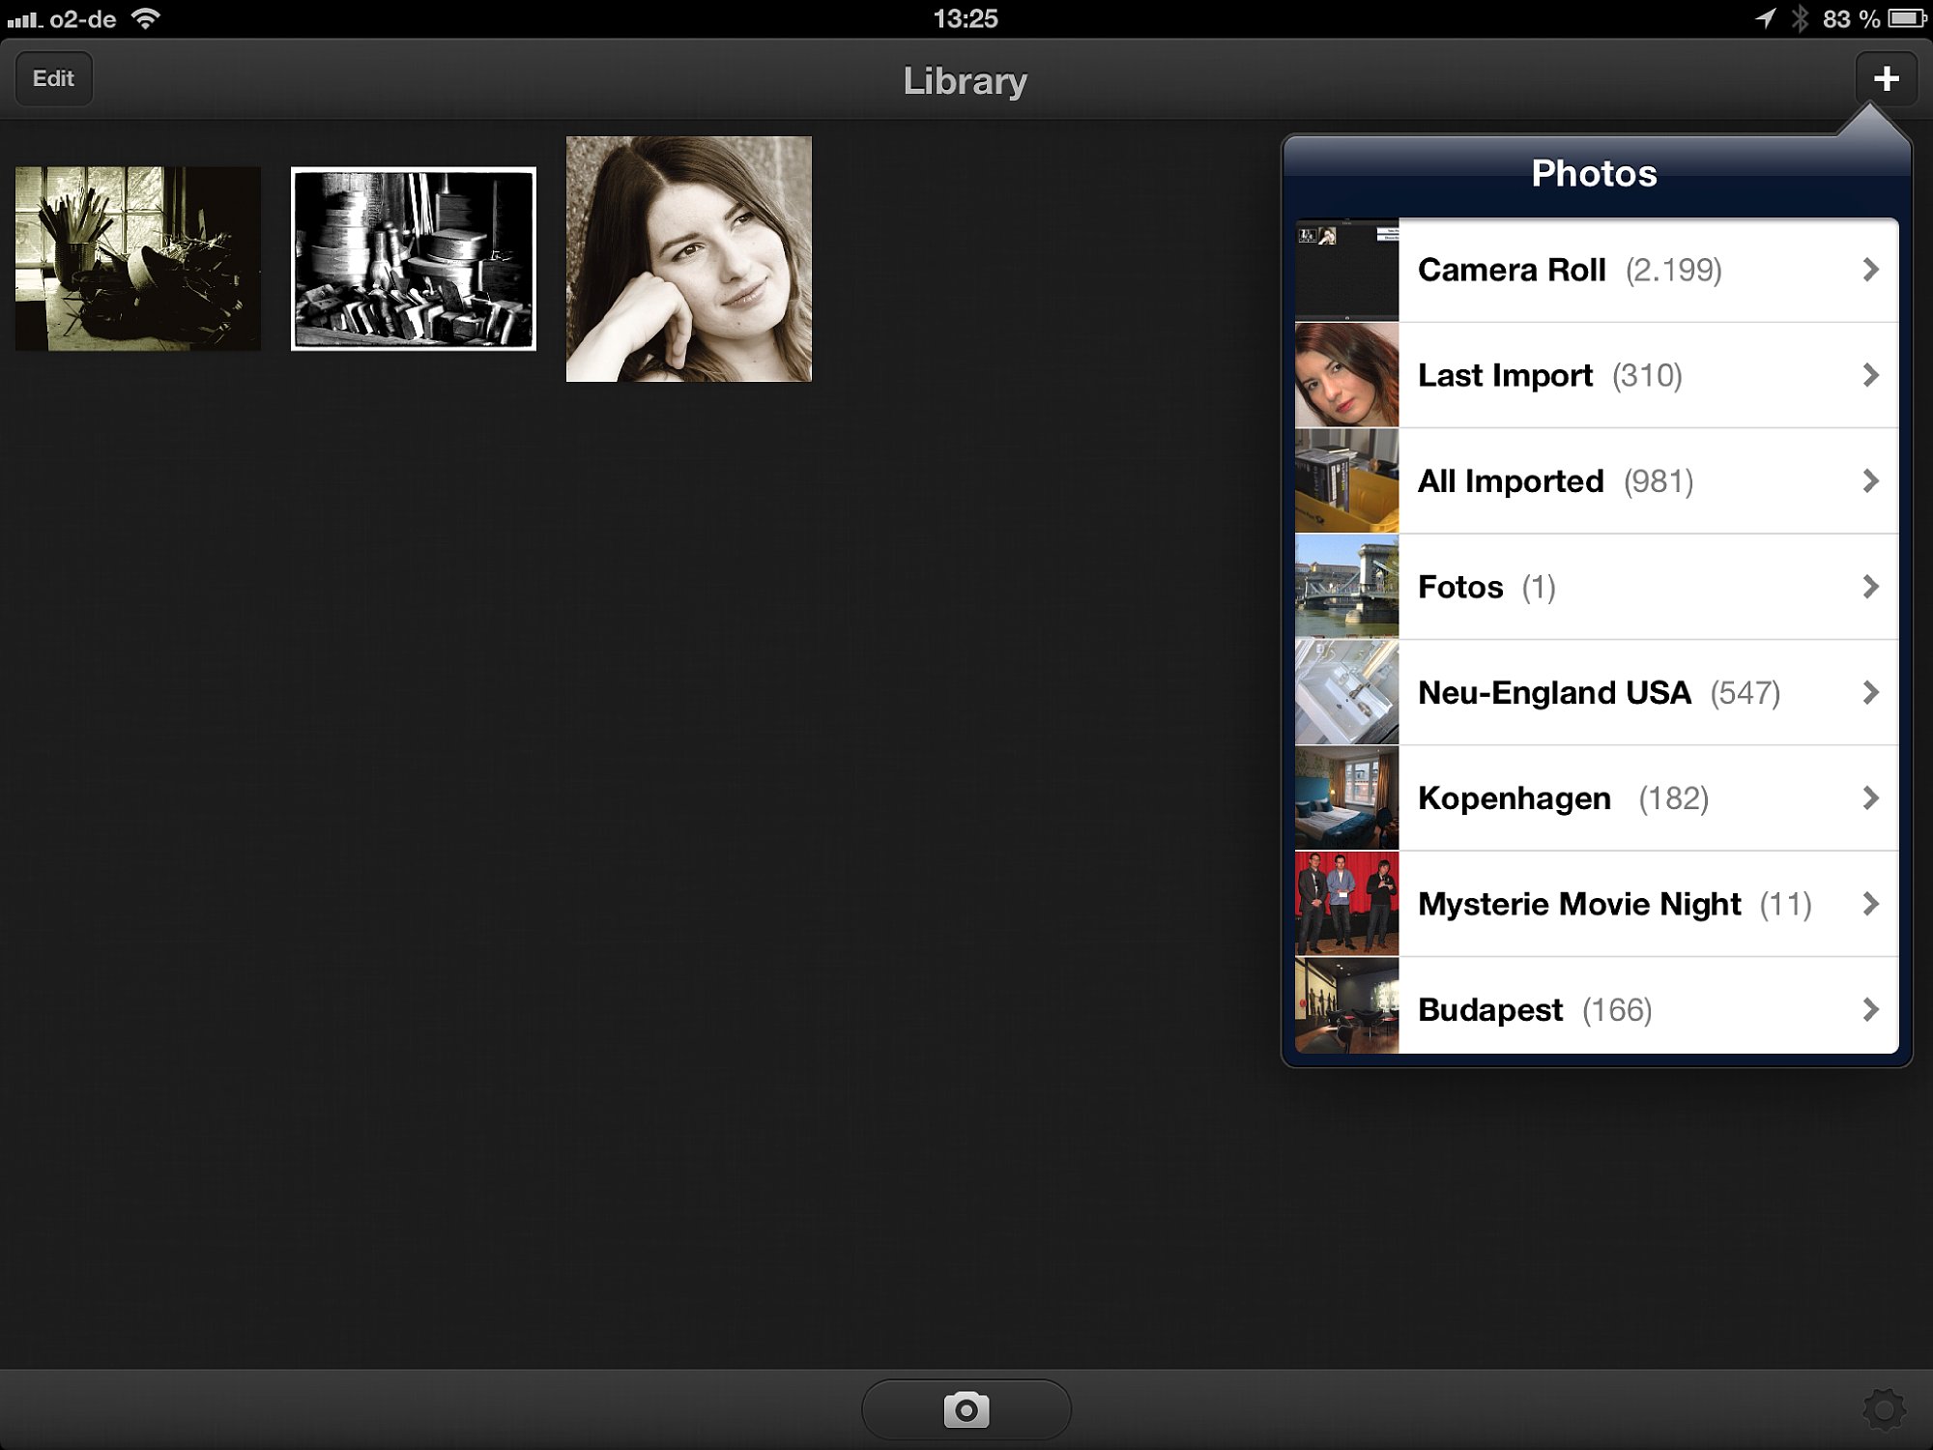Screen dimensions: 1933x1450
Task: Expand Neu-England USA via chevron
Action: pyautogui.click(x=1870, y=692)
